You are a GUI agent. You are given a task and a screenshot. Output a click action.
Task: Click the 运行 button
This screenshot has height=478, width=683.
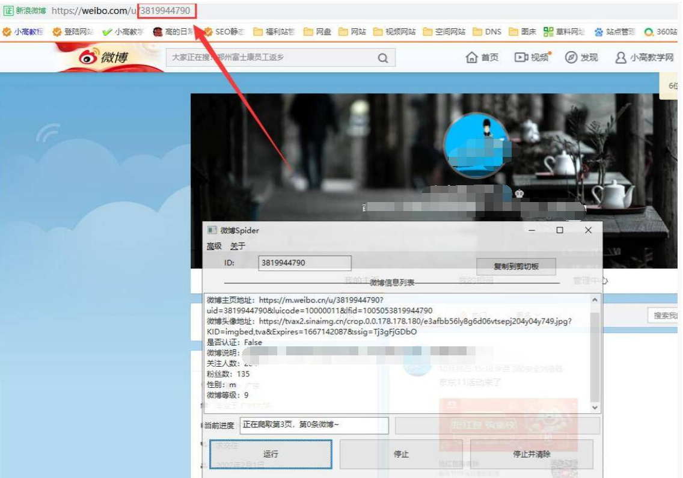tap(271, 454)
